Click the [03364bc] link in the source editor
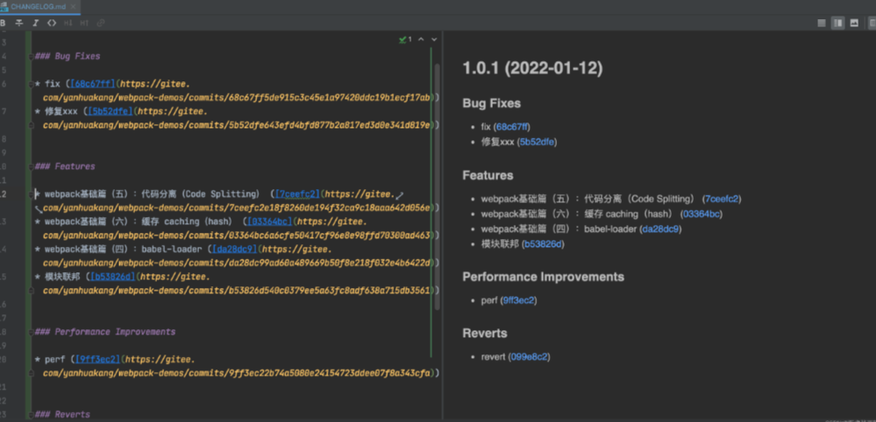The height and width of the screenshot is (422, 876). [x=270, y=222]
